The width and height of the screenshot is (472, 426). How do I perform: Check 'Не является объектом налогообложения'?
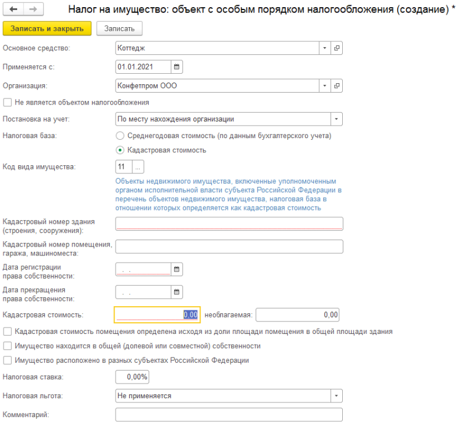point(8,102)
